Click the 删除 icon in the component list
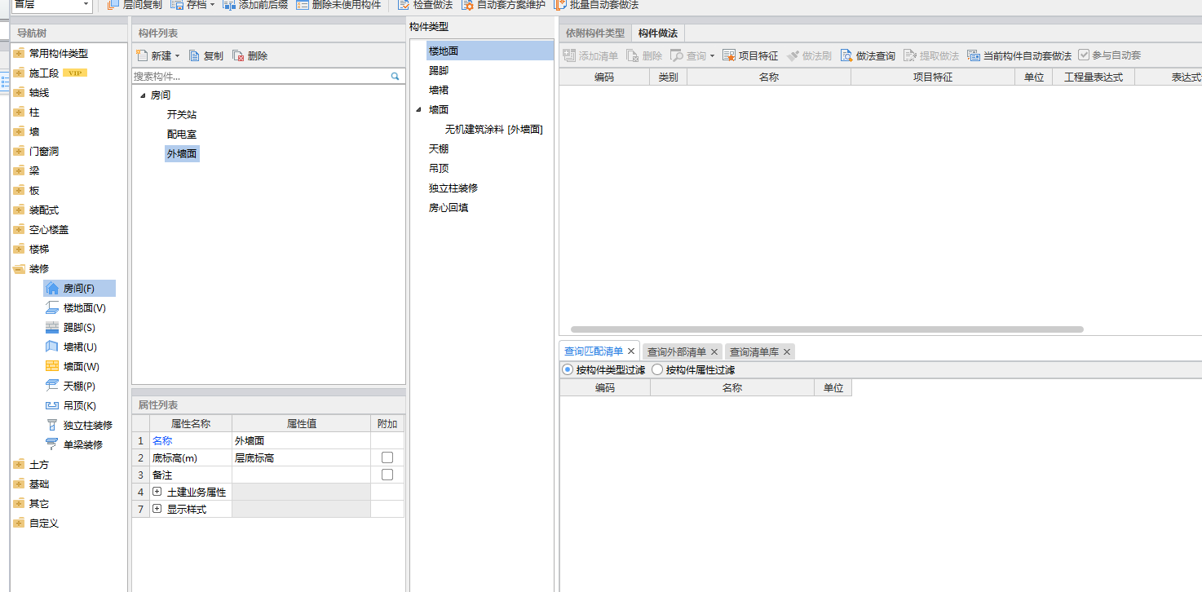This screenshot has width=1202, height=592. pos(238,55)
